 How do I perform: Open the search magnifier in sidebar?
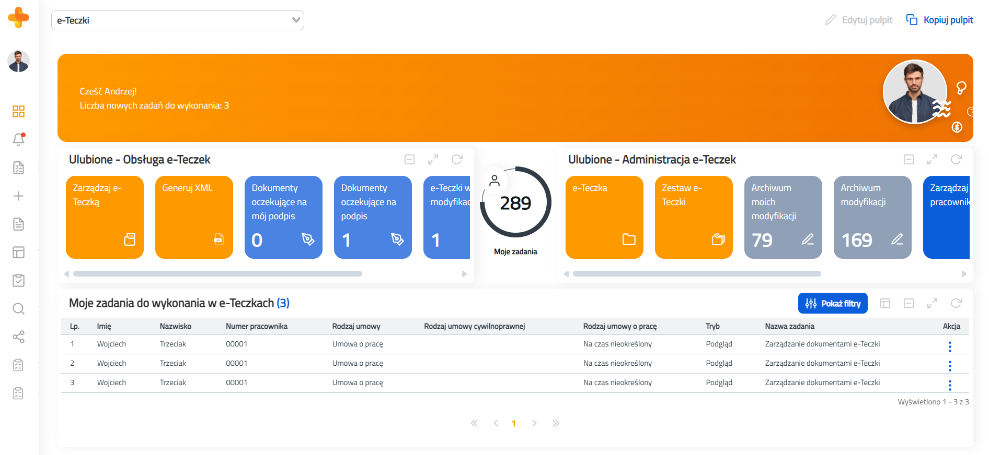pos(18,309)
